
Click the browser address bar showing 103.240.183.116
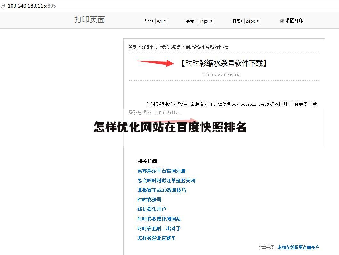(x=32, y=5)
